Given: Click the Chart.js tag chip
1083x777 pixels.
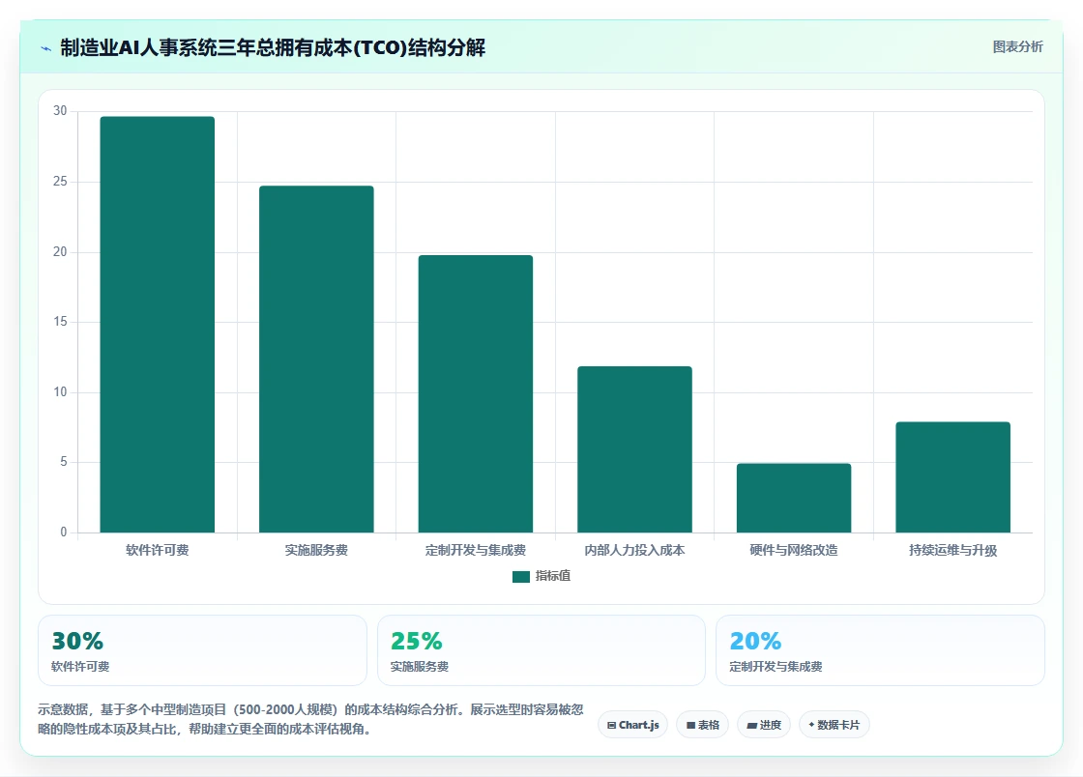Looking at the screenshot, I should click(632, 725).
